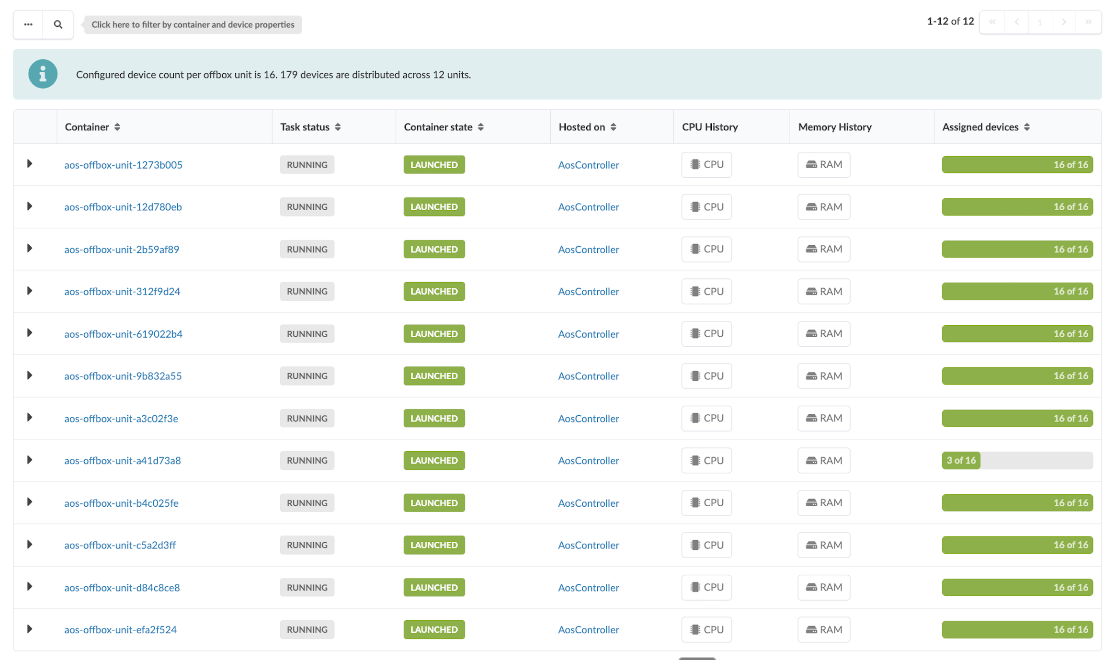Viewport: 1115px width, 660px height.
Task: Show RAM history for unit-2b59af89
Action: (x=824, y=249)
